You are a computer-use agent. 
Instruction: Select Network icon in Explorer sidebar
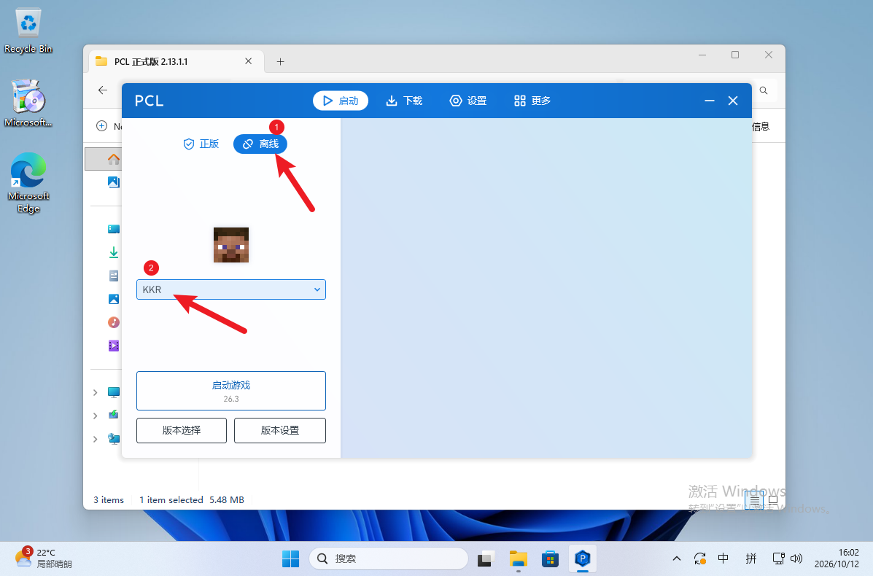114,439
